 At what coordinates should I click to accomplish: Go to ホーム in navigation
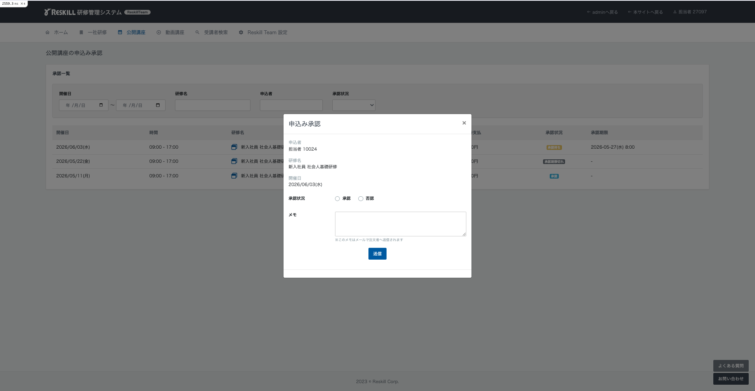[57, 32]
